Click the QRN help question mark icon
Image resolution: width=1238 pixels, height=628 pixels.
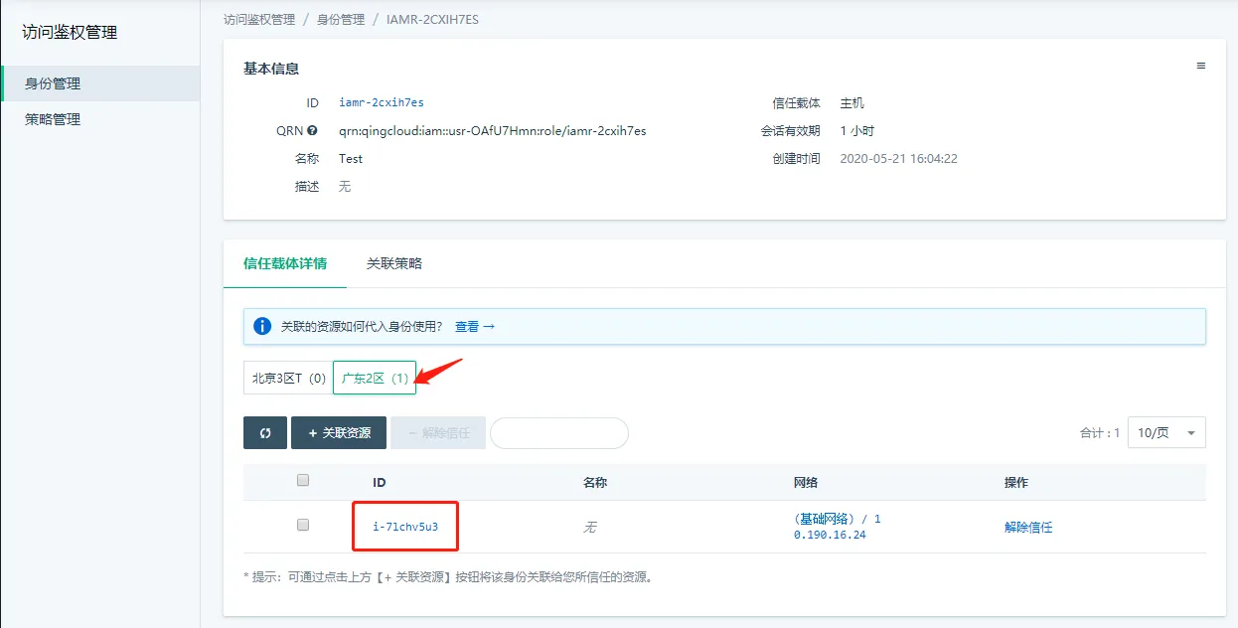(x=312, y=130)
